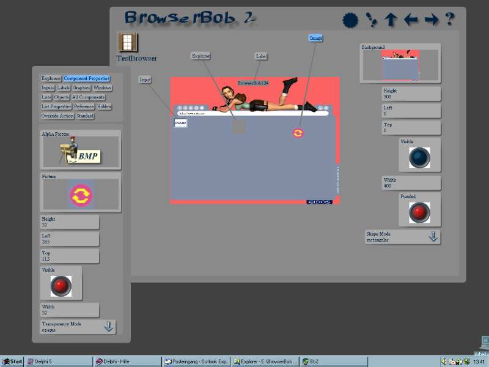Switch to the Explorer - E:\BrowserBob taskbar button

pyautogui.click(x=265, y=361)
